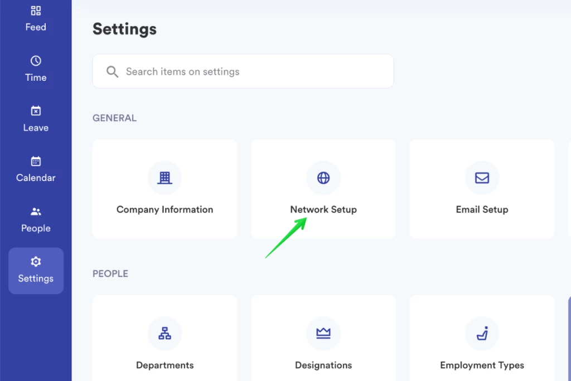Viewport: 571px width, 381px height.
Task: Go to Feed label in sidebar
Action: [36, 27]
